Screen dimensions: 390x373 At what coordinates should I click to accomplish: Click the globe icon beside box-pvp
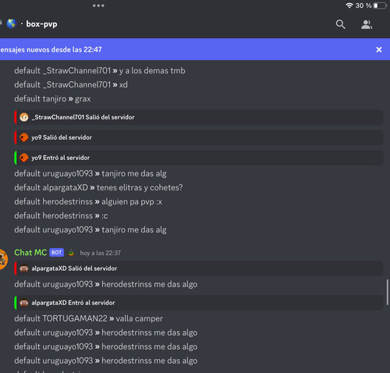(12, 23)
